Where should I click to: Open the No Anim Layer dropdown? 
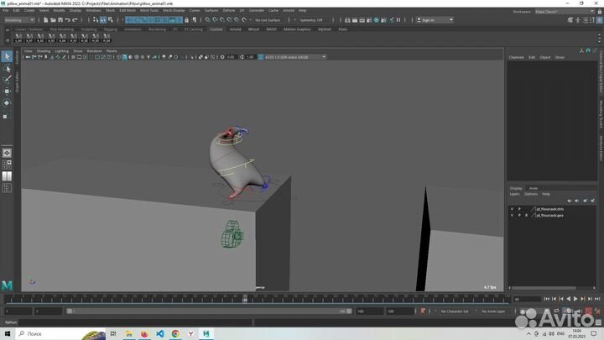click(493, 311)
